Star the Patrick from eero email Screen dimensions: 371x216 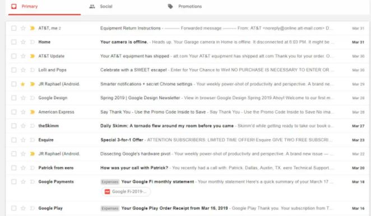[23, 168]
